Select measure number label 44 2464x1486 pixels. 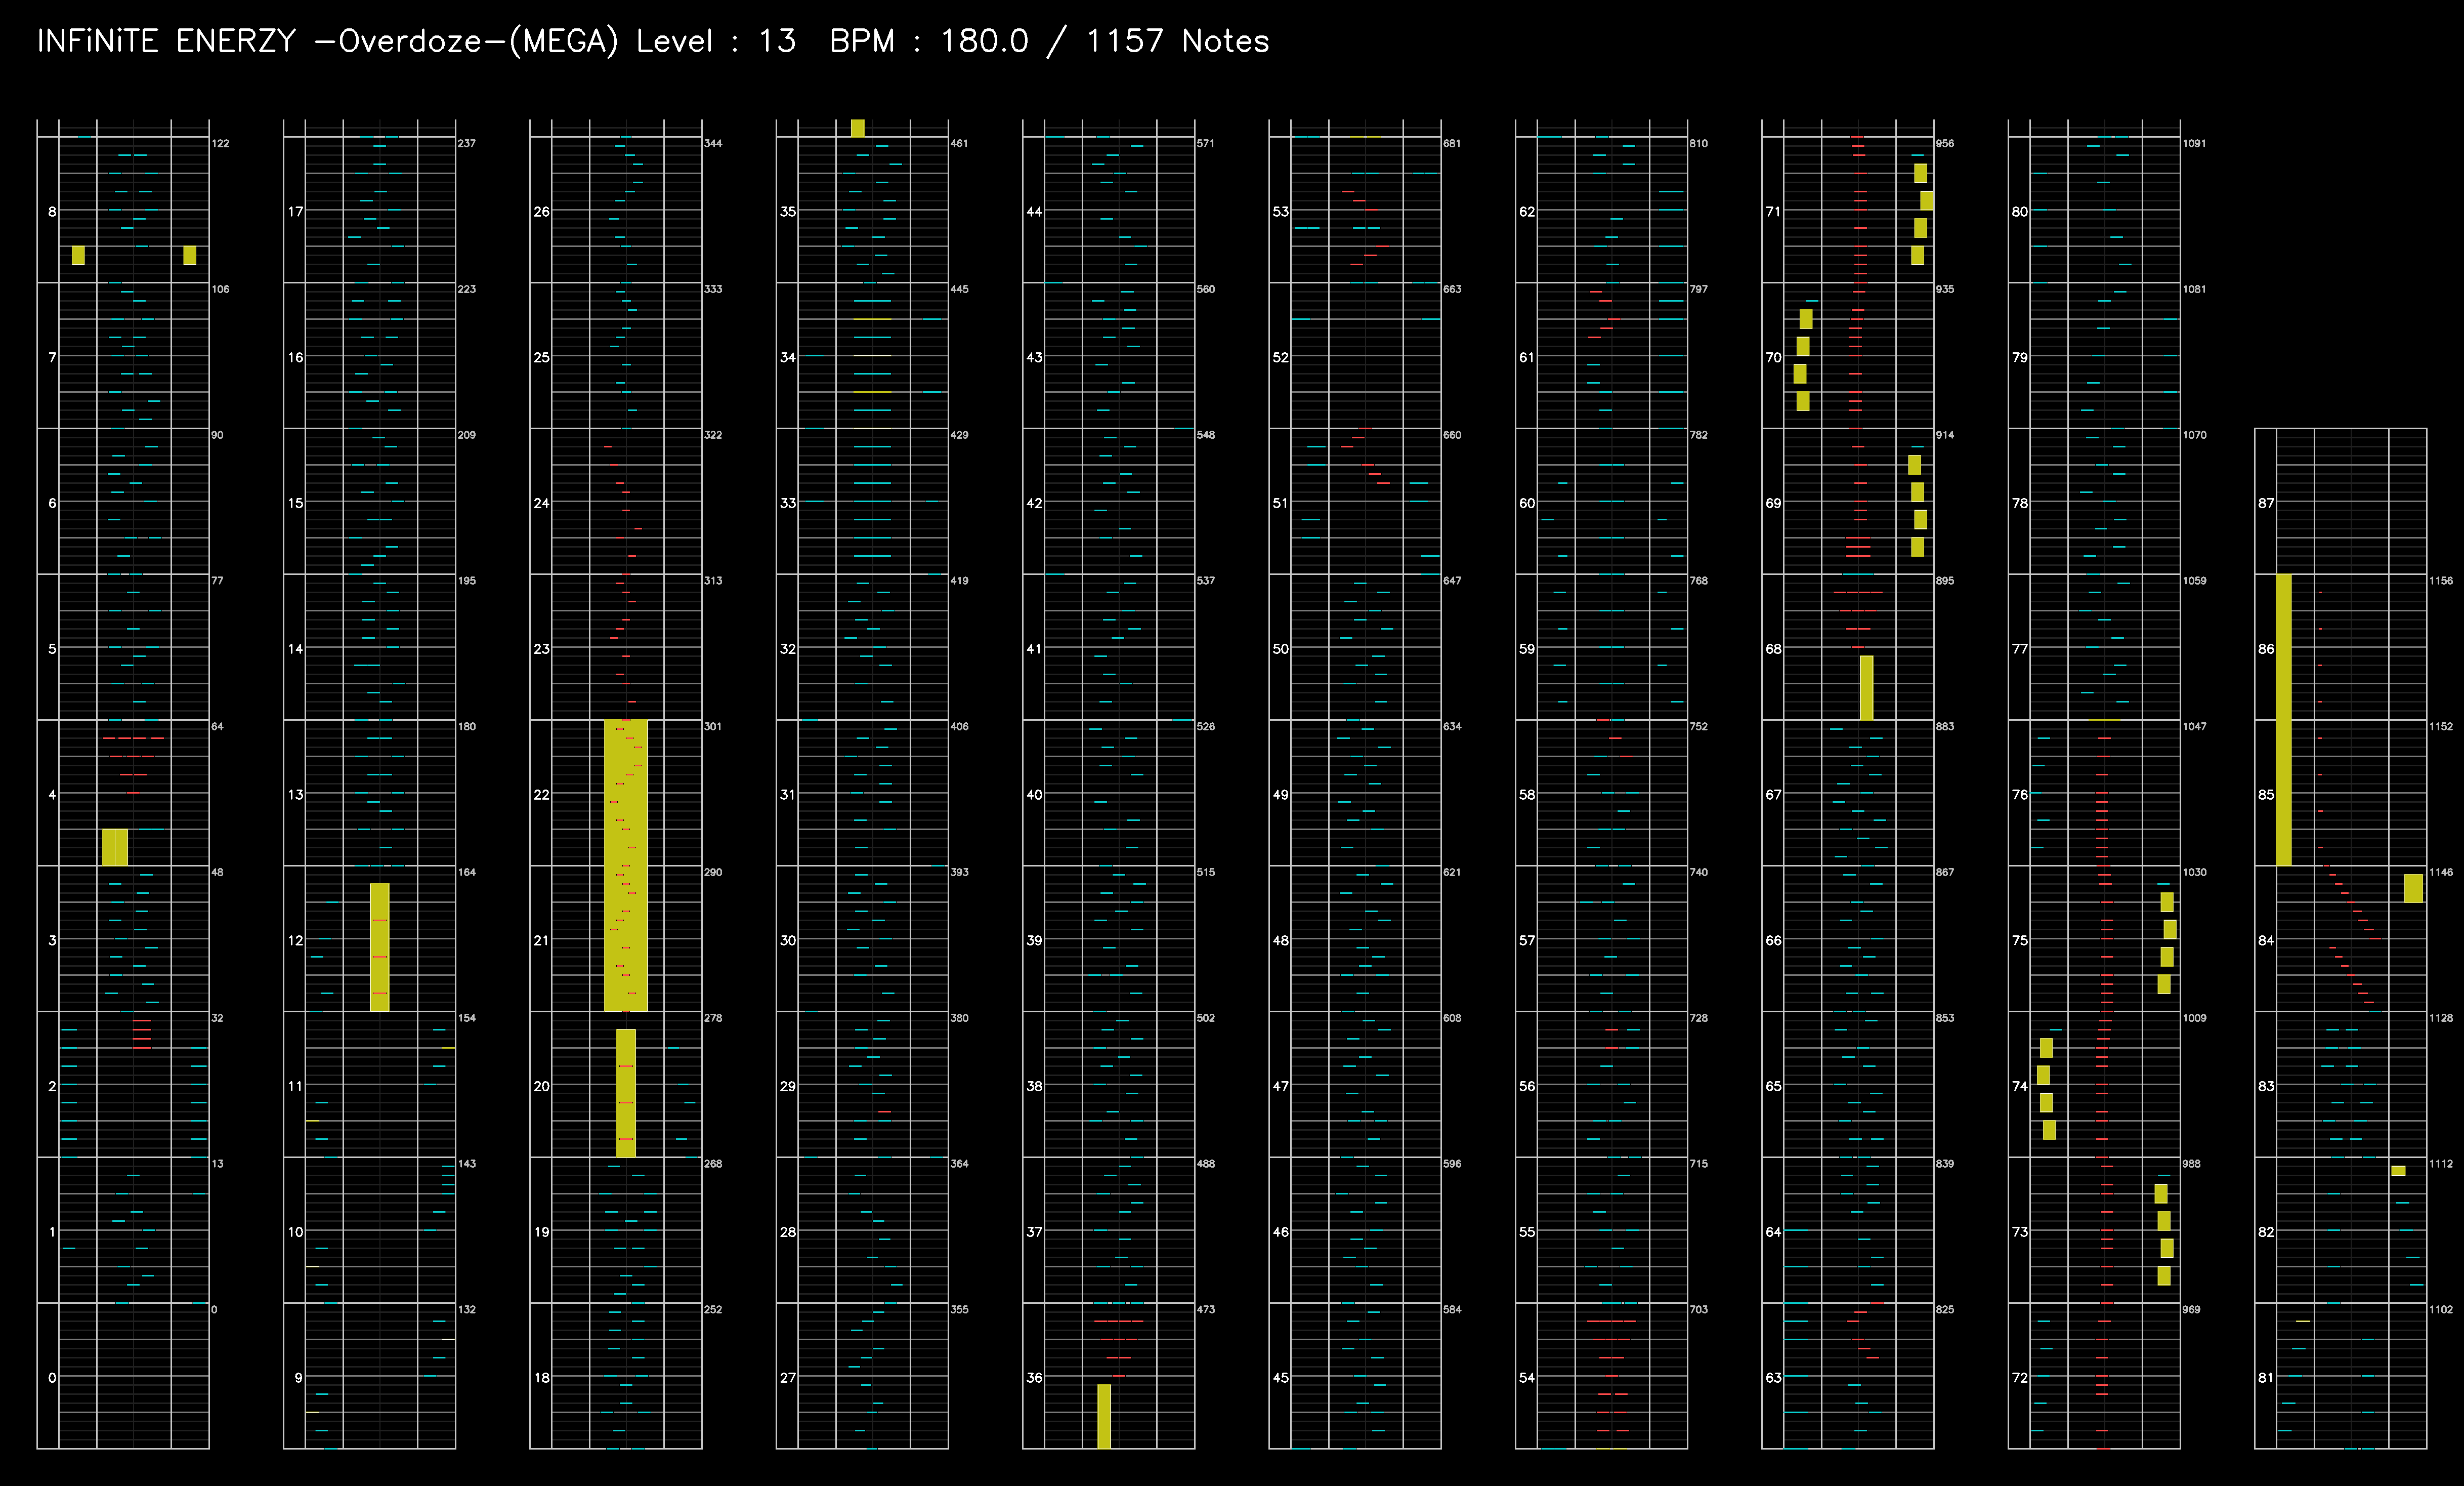pos(1034,211)
